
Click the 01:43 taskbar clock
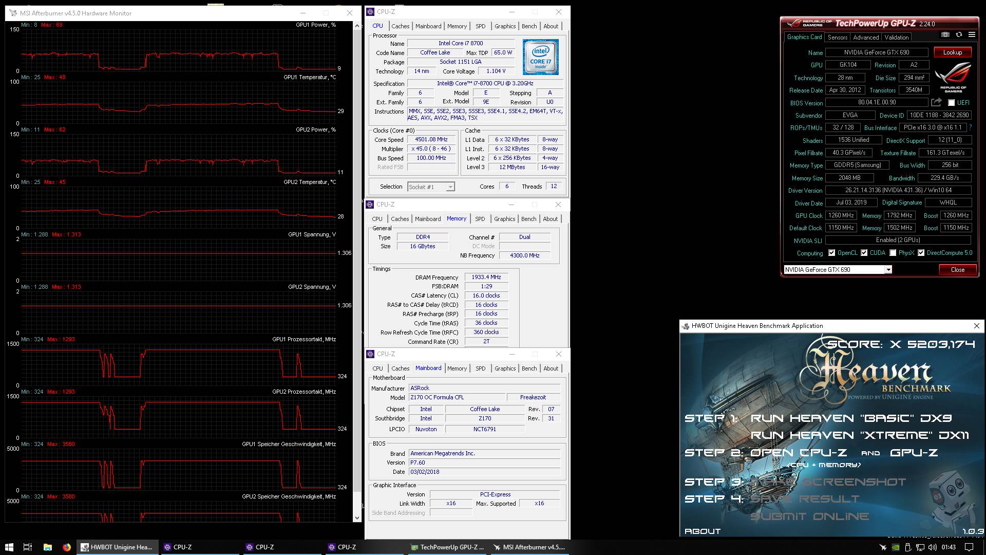949,547
